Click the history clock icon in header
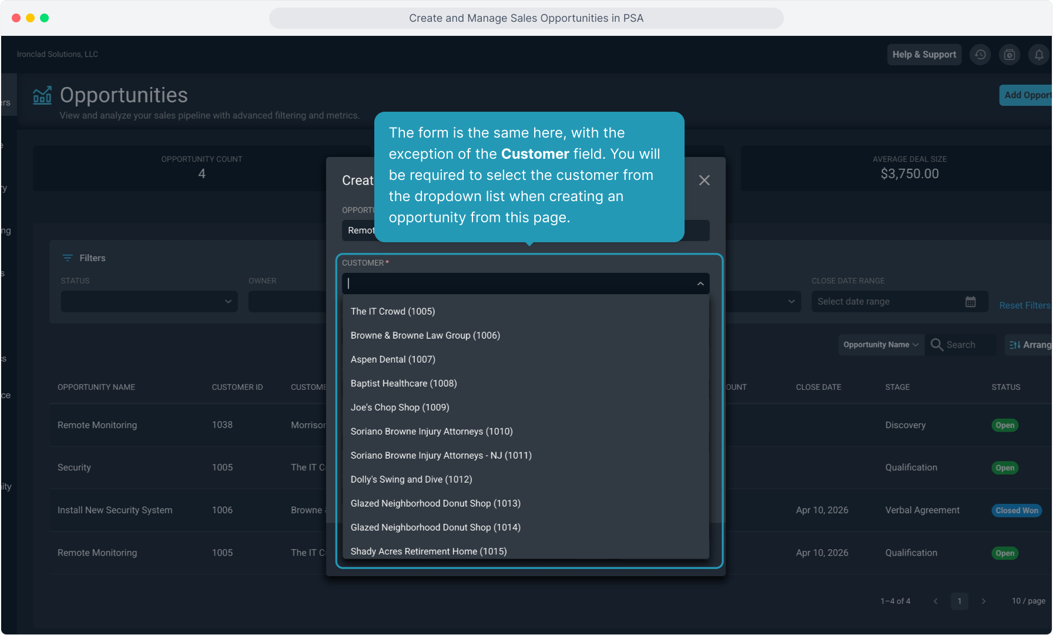 pos(980,55)
